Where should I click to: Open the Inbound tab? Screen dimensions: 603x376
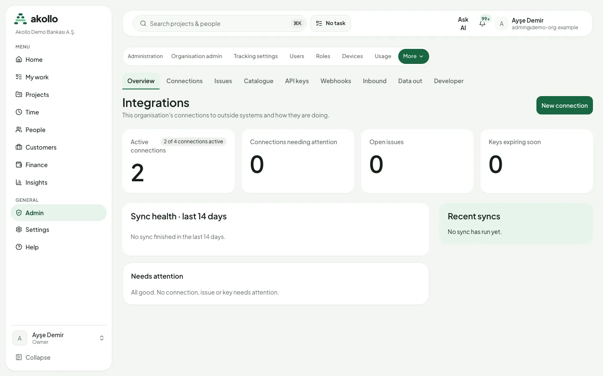tap(375, 81)
